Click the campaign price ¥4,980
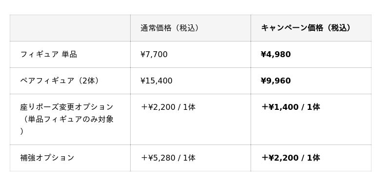Screen dimensions: 390x186 tap(276, 54)
